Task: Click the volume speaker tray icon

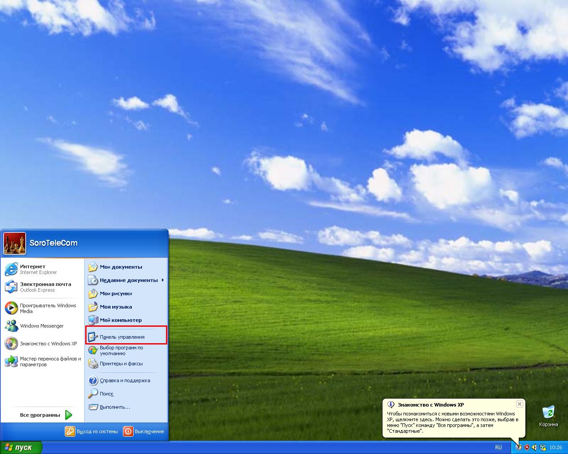Action: 534,447
